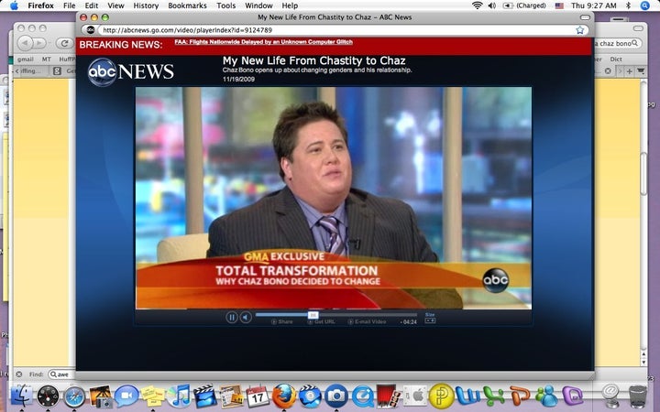The image size is (660, 412).
Task: Open the Window menu
Action: (258, 5)
